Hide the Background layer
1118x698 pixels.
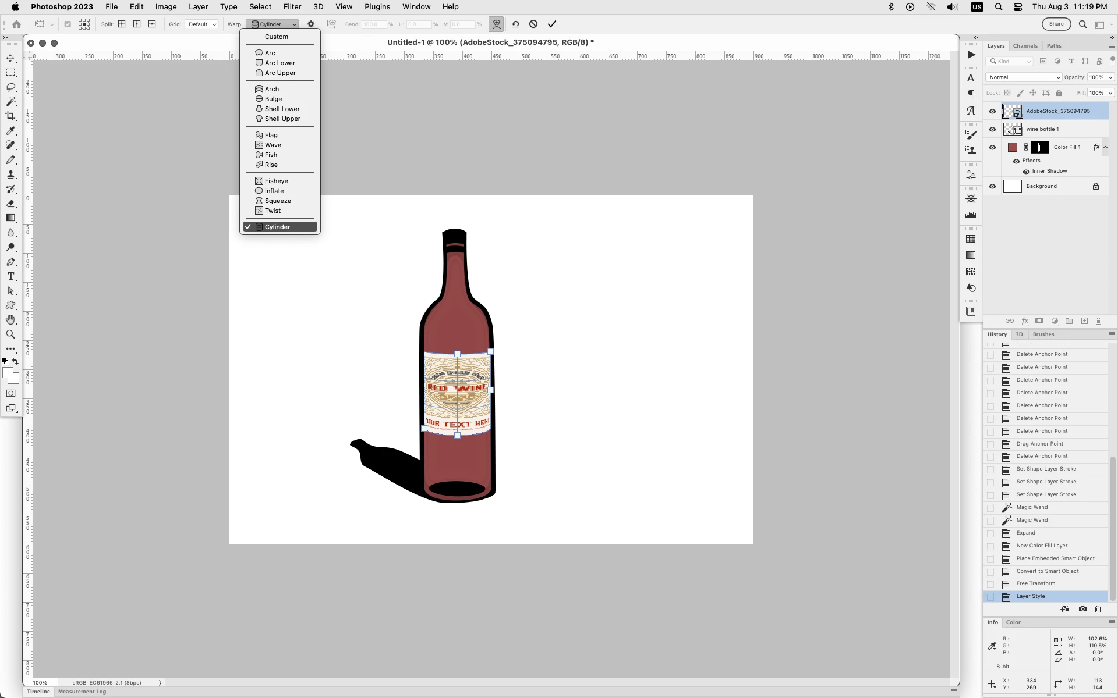click(x=993, y=187)
